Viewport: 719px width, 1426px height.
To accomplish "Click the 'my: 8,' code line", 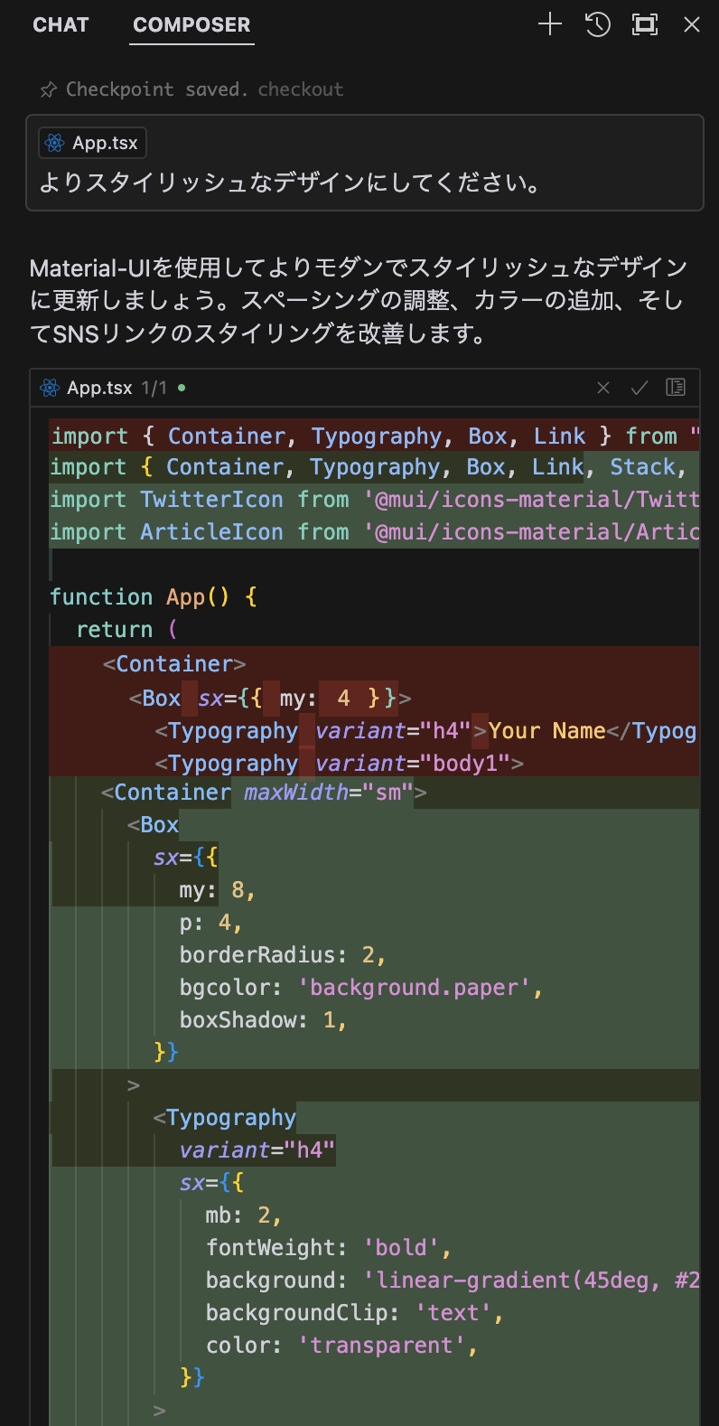I will coord(218,890).
